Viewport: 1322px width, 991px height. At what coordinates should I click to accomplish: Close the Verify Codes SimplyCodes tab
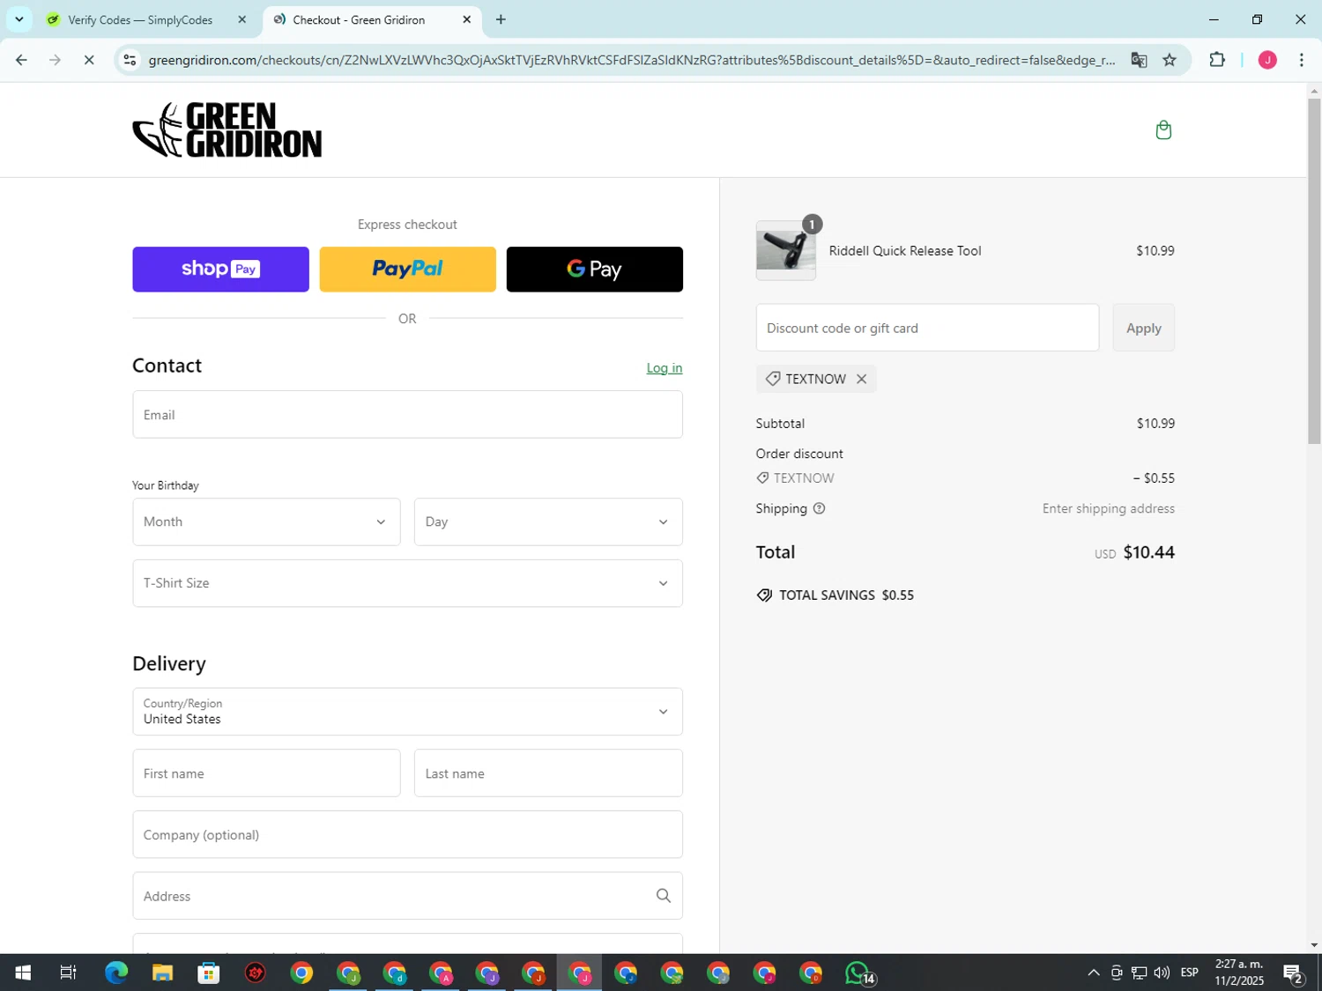[x=242, y=19]
